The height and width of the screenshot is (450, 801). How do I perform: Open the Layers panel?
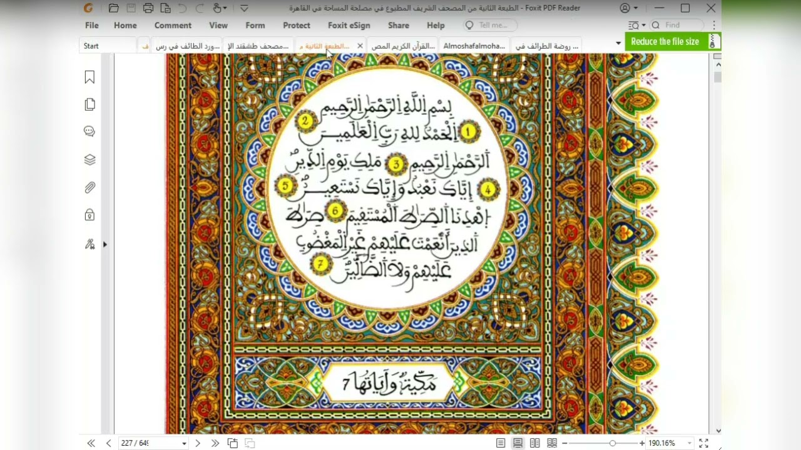[x=89, y=160]
